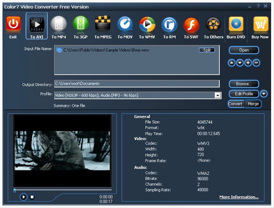Click the Merge button
This screenshot has width=274, height=208.
[x=253, y=104]
